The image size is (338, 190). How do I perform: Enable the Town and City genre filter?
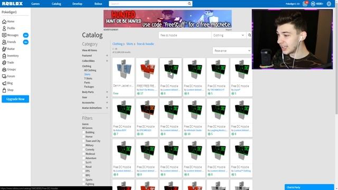tap(83, 141)
